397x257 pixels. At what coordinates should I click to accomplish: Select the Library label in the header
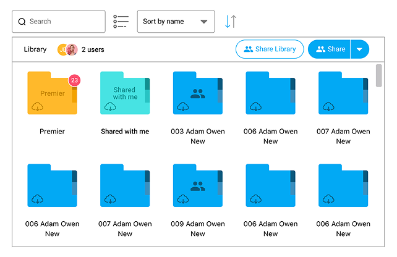pos(35,49)
